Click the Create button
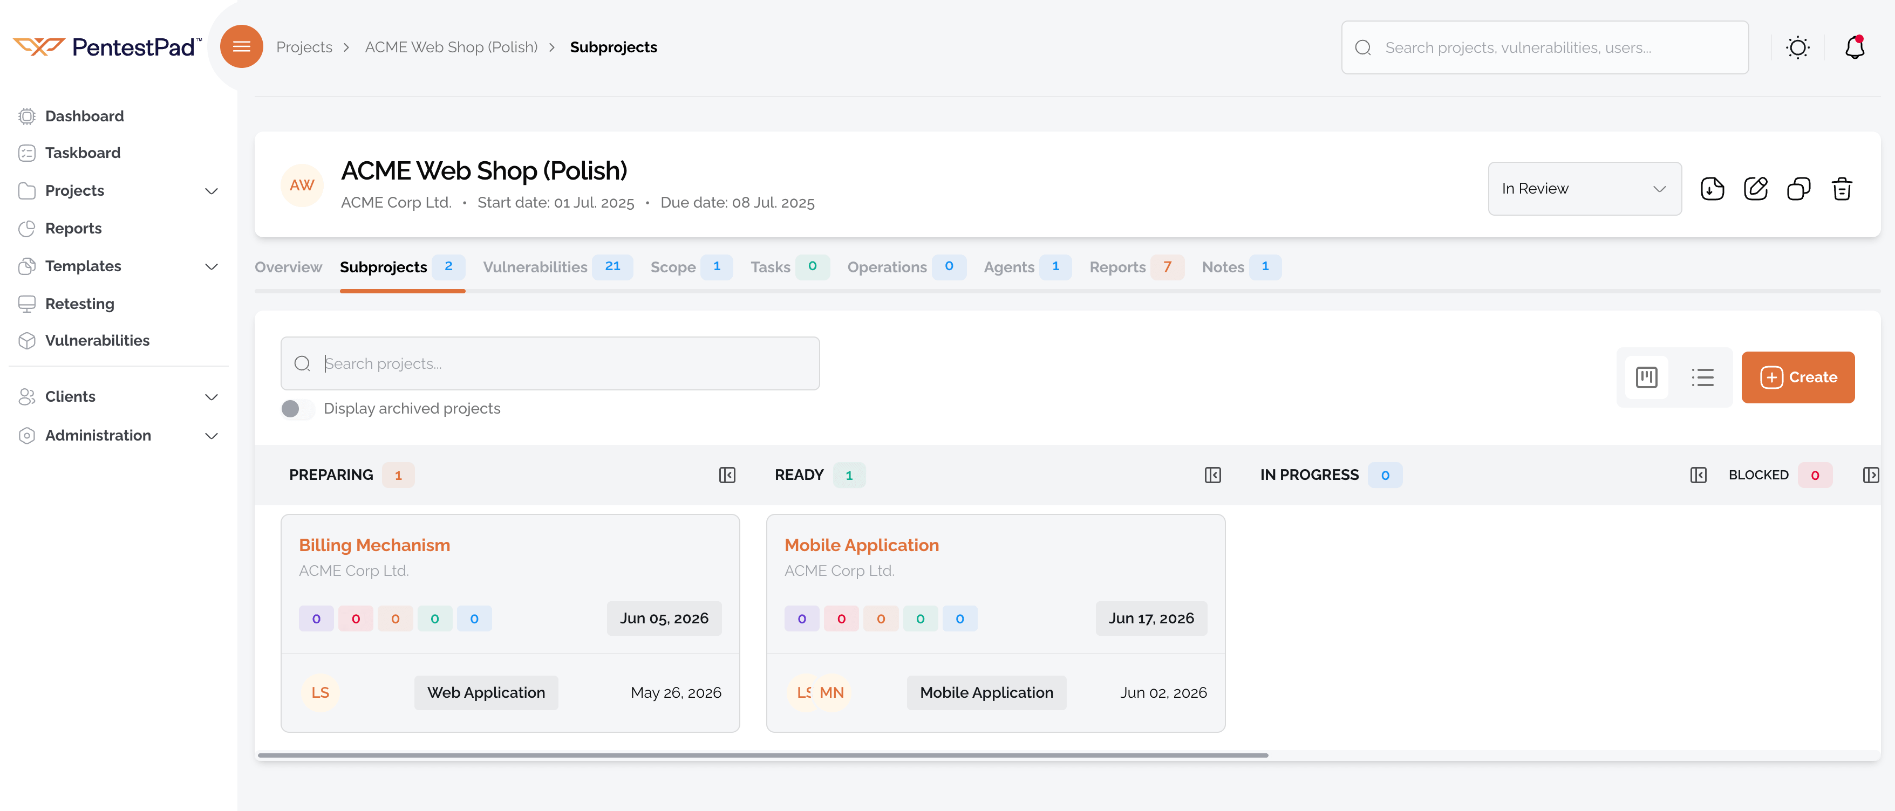This screenshot has width=1895, height=811. point(1797,377)
